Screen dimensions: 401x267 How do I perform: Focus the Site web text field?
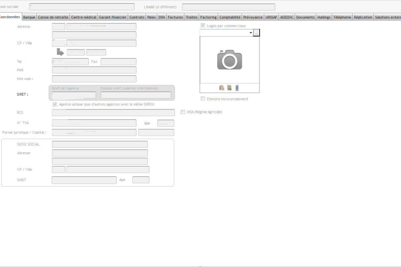[94, 79]
